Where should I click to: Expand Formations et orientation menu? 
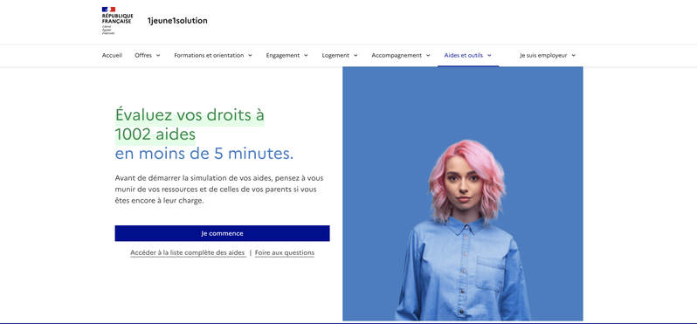tap(213, 56)
